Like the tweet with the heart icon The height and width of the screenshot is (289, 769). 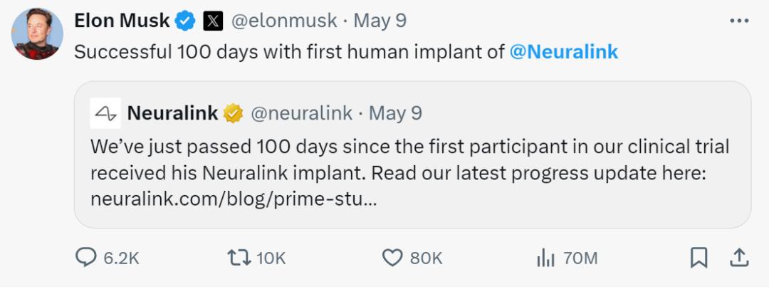tap(392, 258)
